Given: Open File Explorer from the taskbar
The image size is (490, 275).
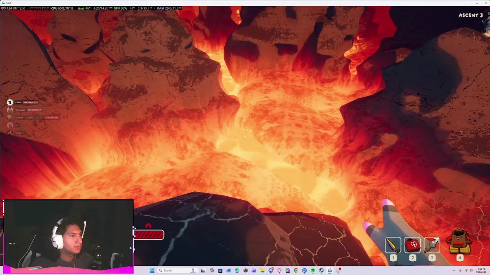Looking at the screenshot, I should pyautogui.click(x=262, y=270).
